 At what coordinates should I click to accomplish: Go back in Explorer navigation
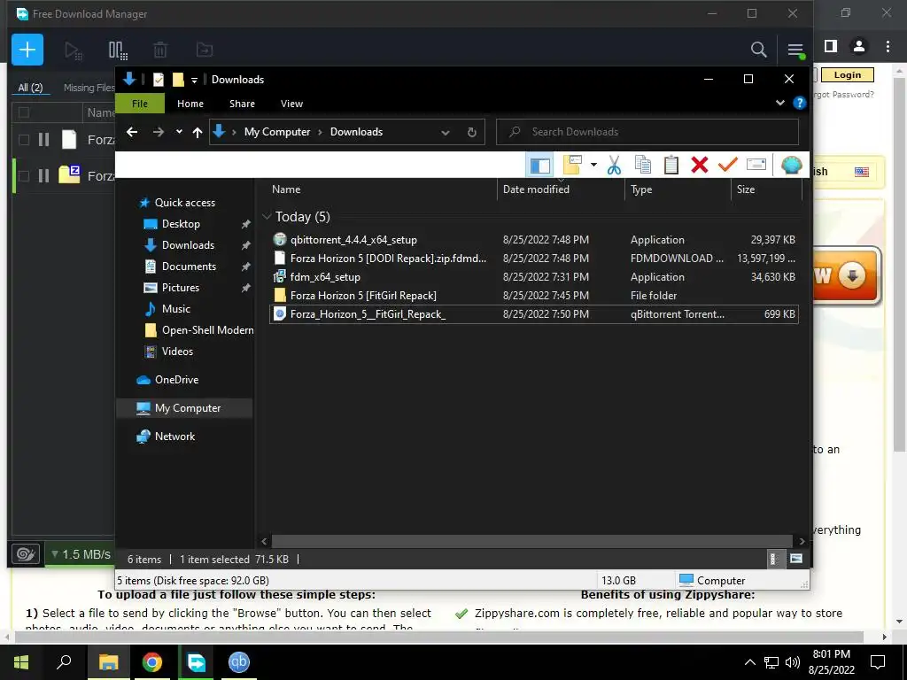pyautogui.click(x=132, y=132)
